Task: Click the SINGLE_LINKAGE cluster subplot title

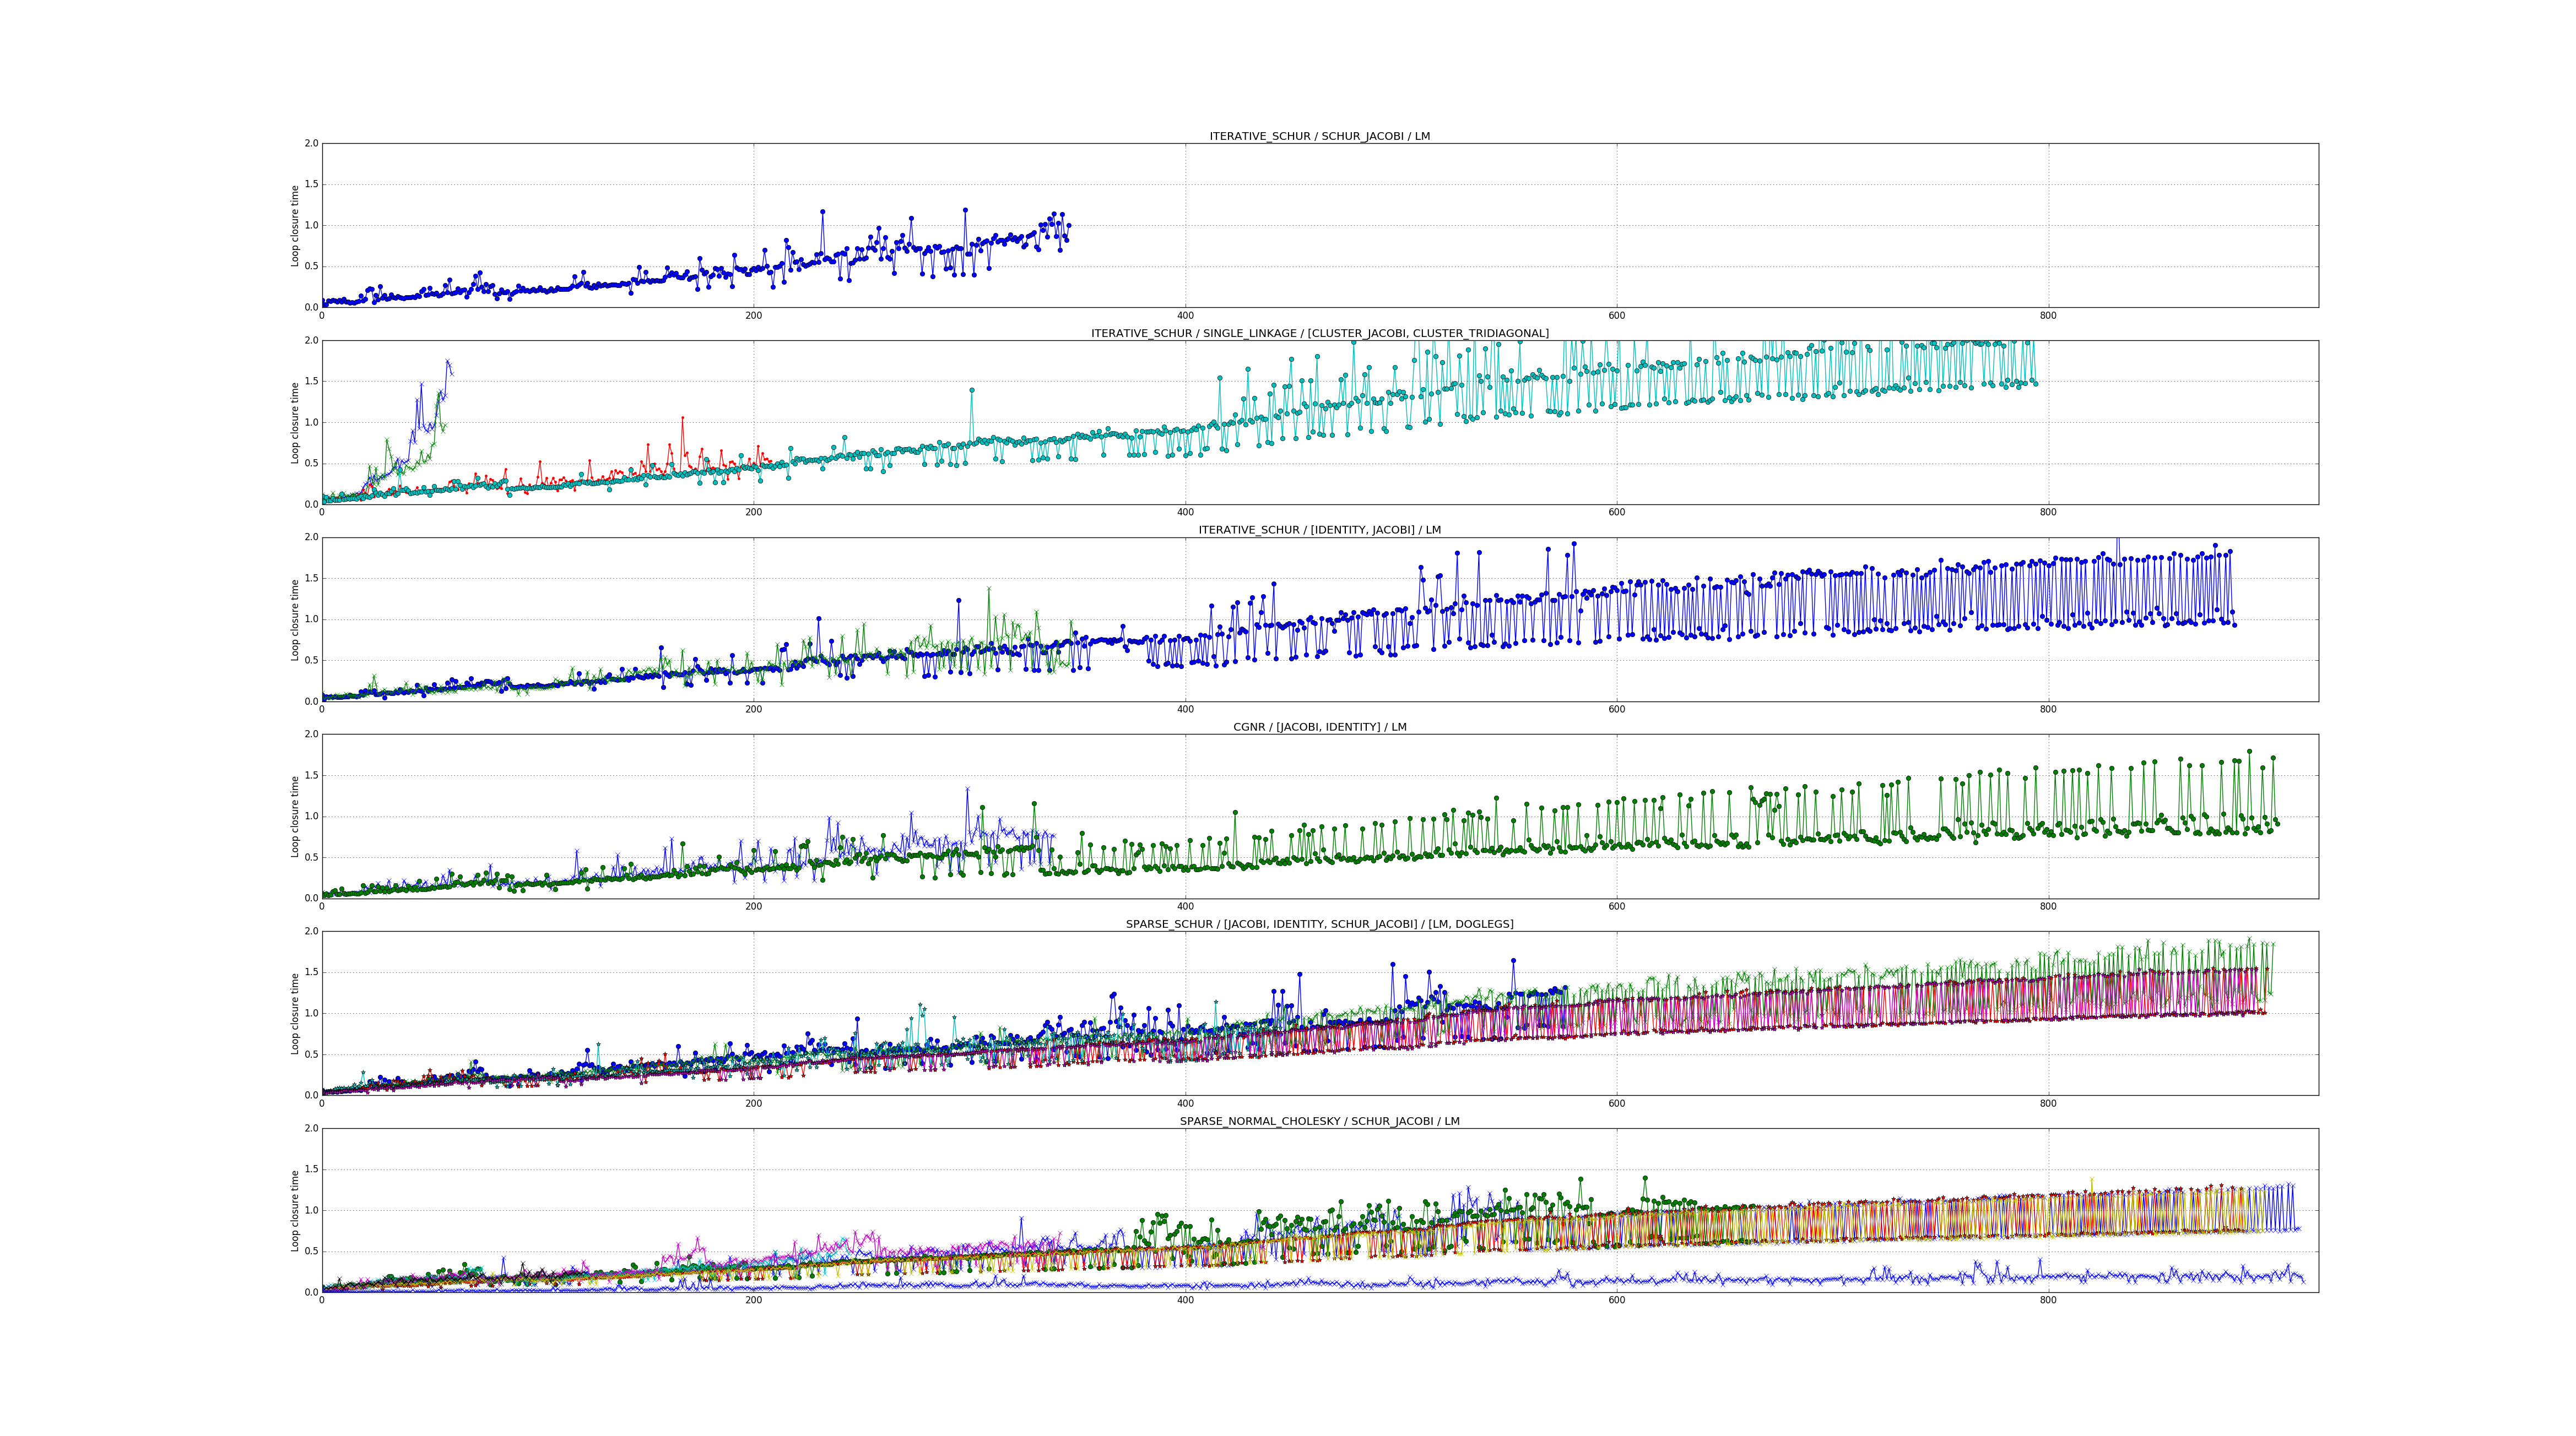Action: coord(1319,333)
